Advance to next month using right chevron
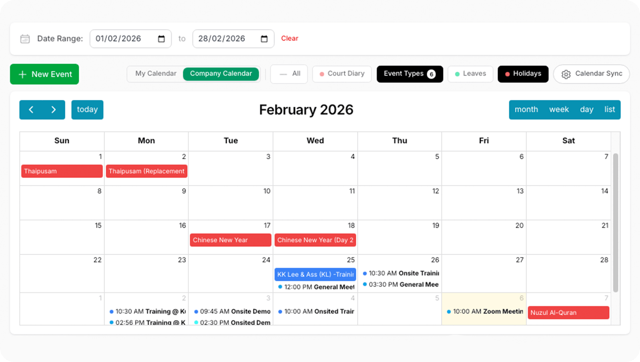Screen dimensions: 640x362 (x=54, y=110)
